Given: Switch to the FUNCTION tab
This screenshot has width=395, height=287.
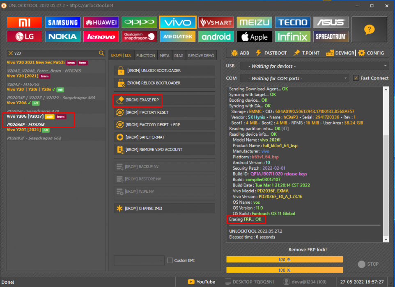Looking at the screenshot, I should click(x=146, y=56).
